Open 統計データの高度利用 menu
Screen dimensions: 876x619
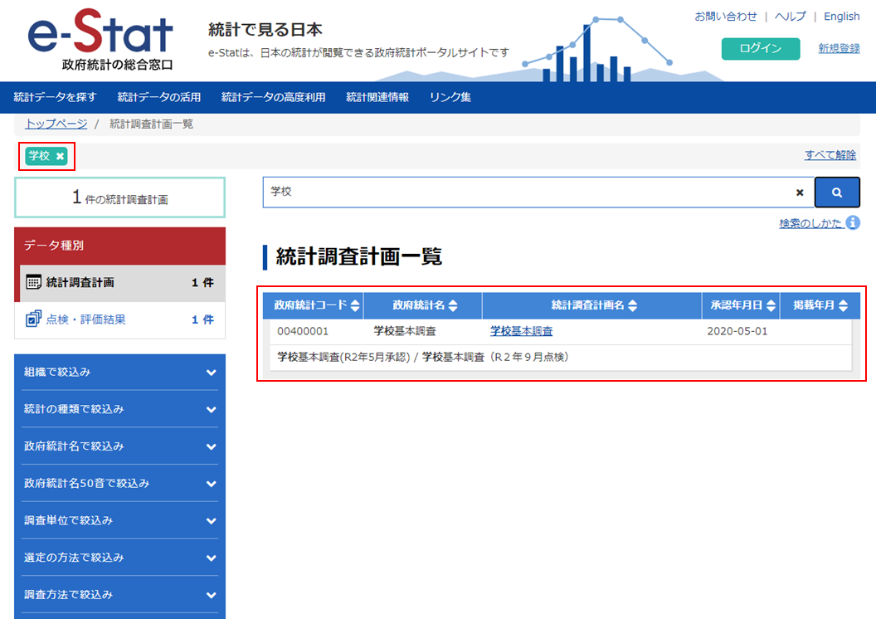coord(273,97)
